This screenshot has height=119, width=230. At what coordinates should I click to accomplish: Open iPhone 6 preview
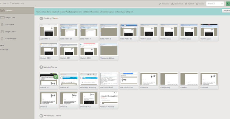[x=69, y=100]
